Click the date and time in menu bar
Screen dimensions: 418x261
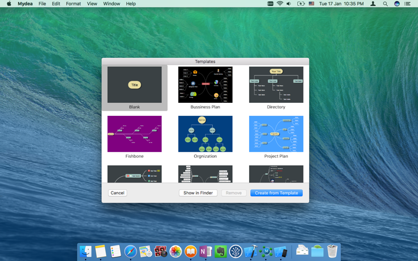[342, 4]
